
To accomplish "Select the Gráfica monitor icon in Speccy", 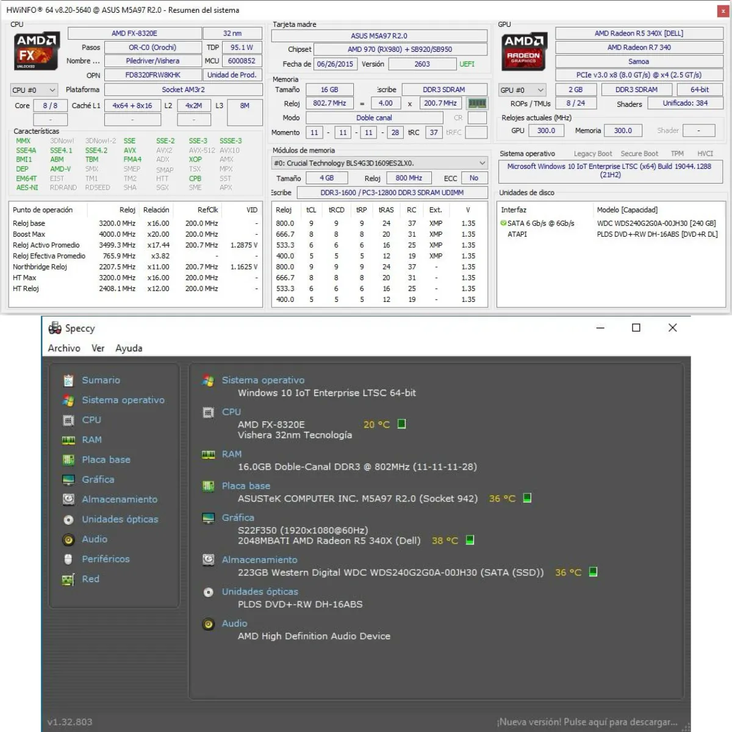I will click(x=68, y=479).
